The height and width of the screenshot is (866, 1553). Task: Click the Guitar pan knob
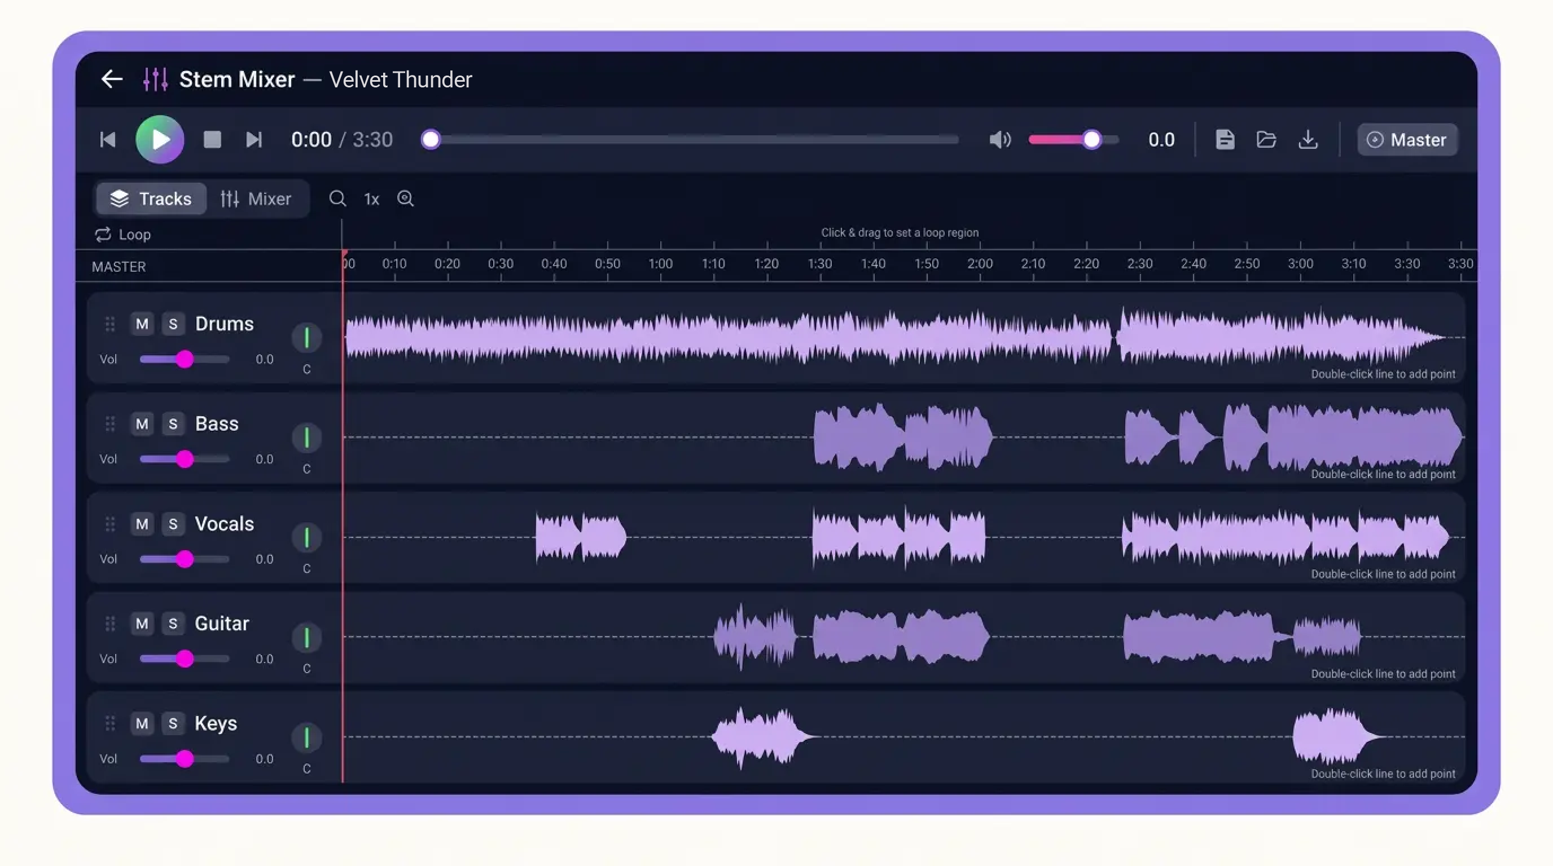click(x=307, y=637)
